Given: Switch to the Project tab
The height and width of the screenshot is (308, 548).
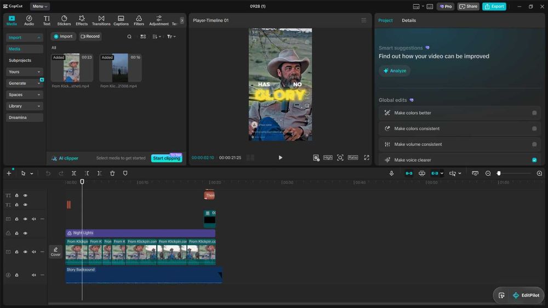Looking at the screenshot, I should pyautogui.click(x=385, y=20).
